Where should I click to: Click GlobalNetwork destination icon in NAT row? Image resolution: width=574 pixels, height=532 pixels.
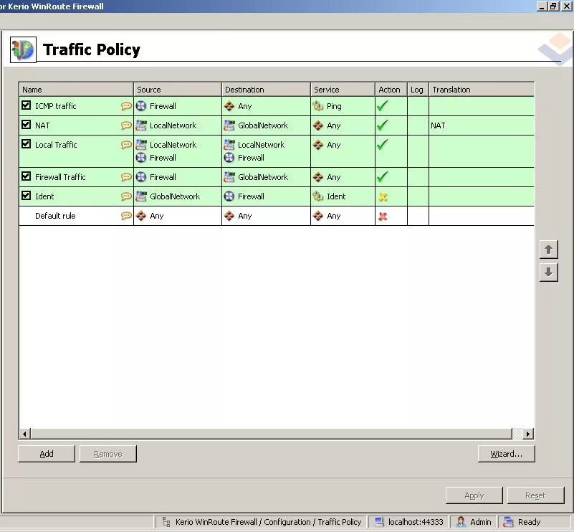(x=229, y=125)
